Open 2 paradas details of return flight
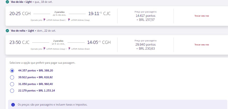The width and height of the screenshot is (228, 109). click(x=58, y=41)
